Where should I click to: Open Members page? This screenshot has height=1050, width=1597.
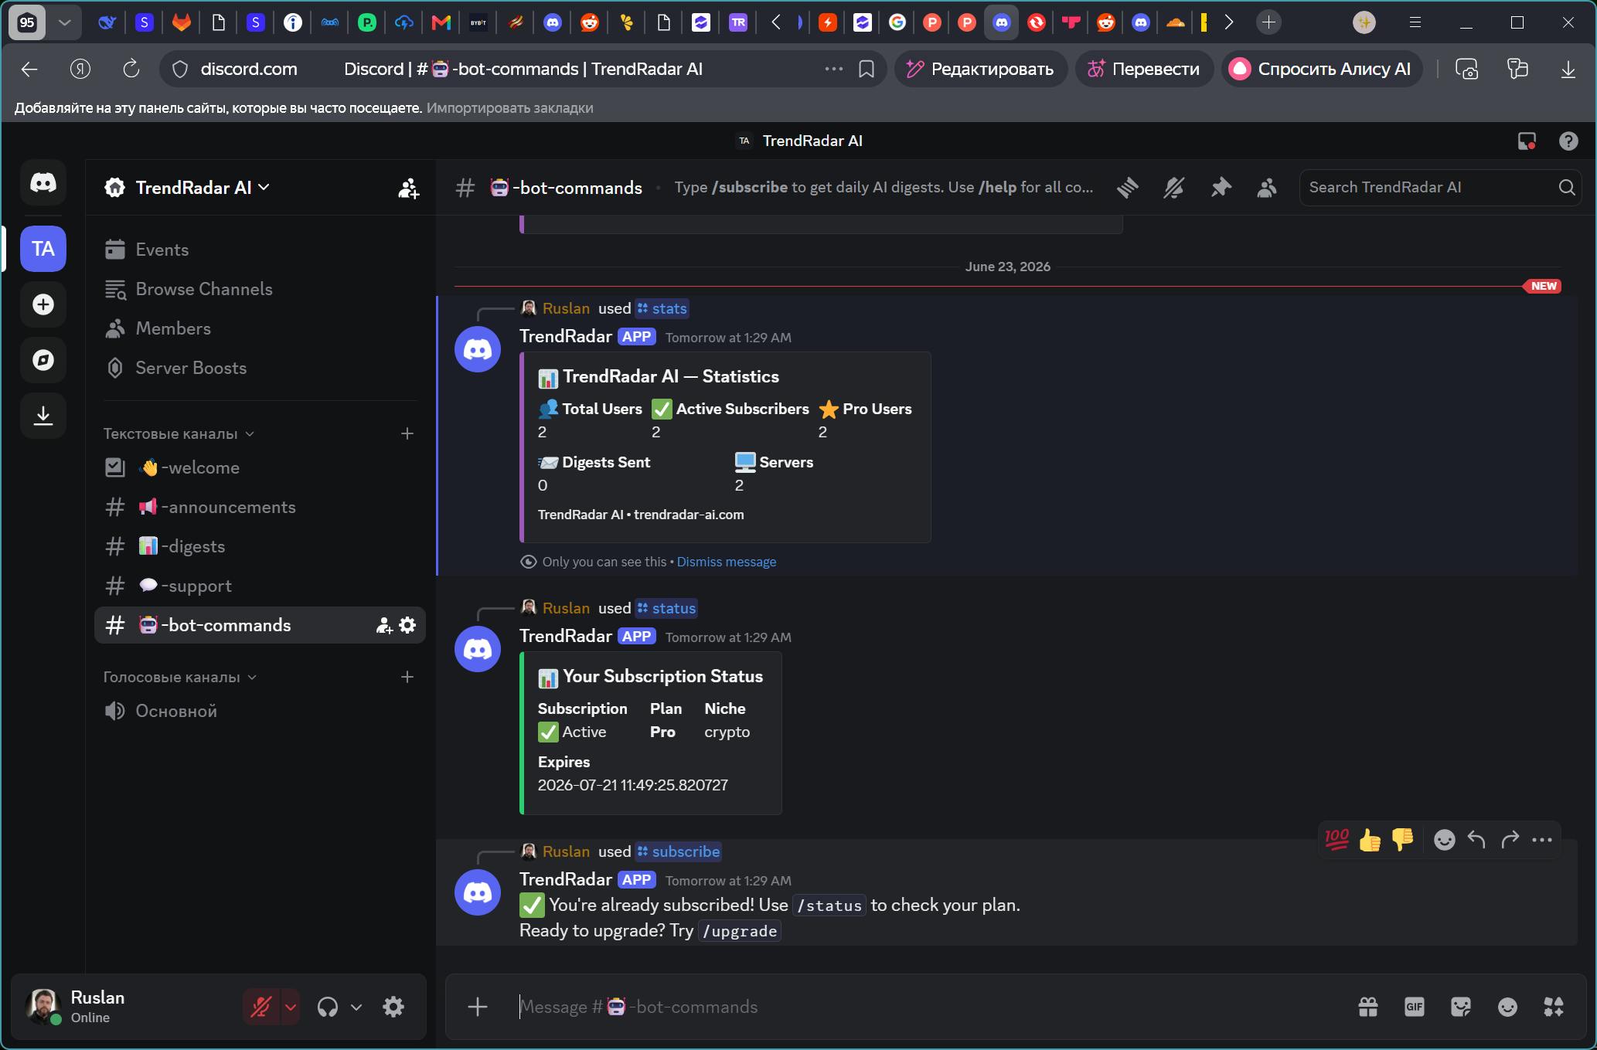260,328
